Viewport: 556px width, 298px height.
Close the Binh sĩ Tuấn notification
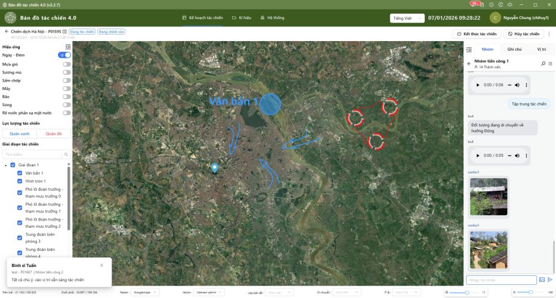(x=101, y=265)
